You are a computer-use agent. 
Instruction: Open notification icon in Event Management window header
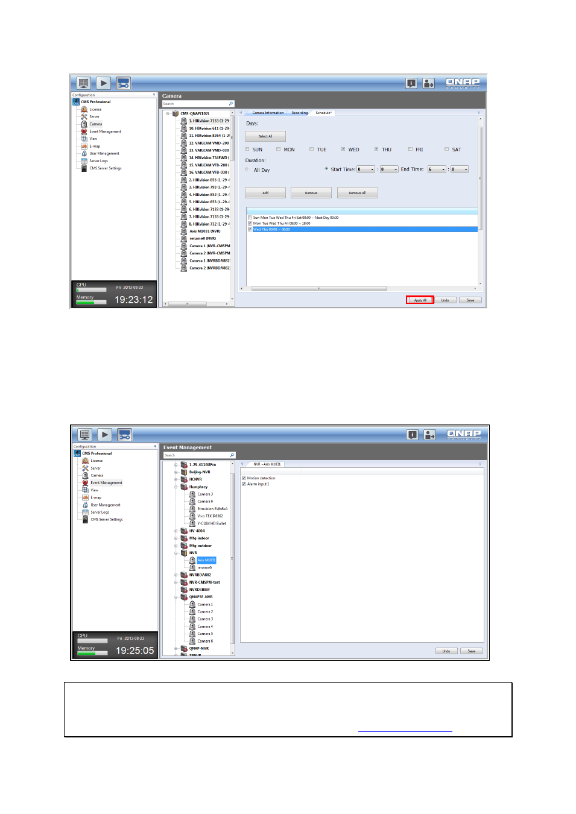point(413,435)
